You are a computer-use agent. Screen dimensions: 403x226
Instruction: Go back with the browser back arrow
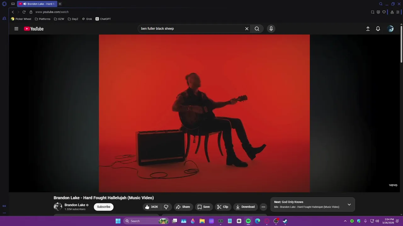13,12
